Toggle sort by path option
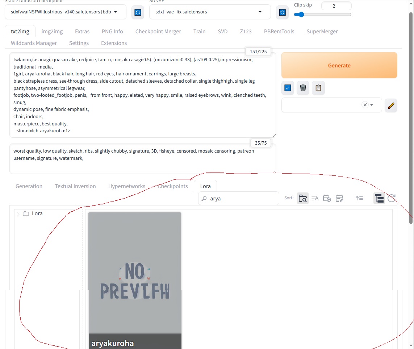The width and height of the screenshot is (414, 349). (x=302, y=198)
